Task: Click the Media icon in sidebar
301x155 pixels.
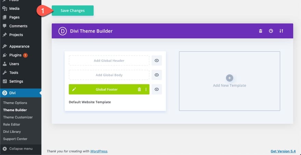Action: (x=5, y=9)
